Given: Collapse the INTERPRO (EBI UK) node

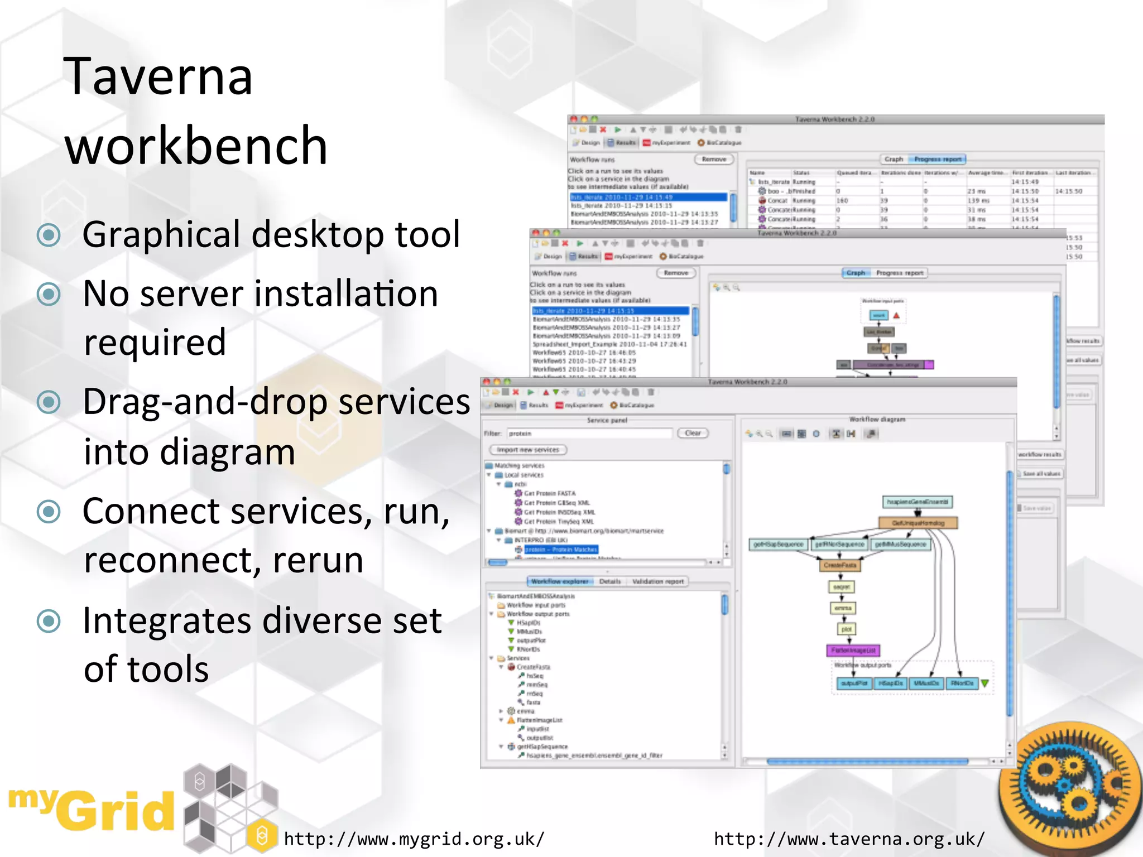Looking at the screenshot, I should [499, 540].
